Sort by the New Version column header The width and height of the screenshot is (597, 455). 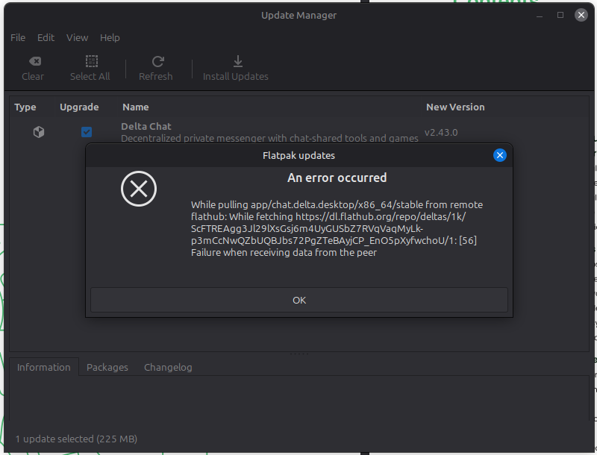(x=455, y=107)
